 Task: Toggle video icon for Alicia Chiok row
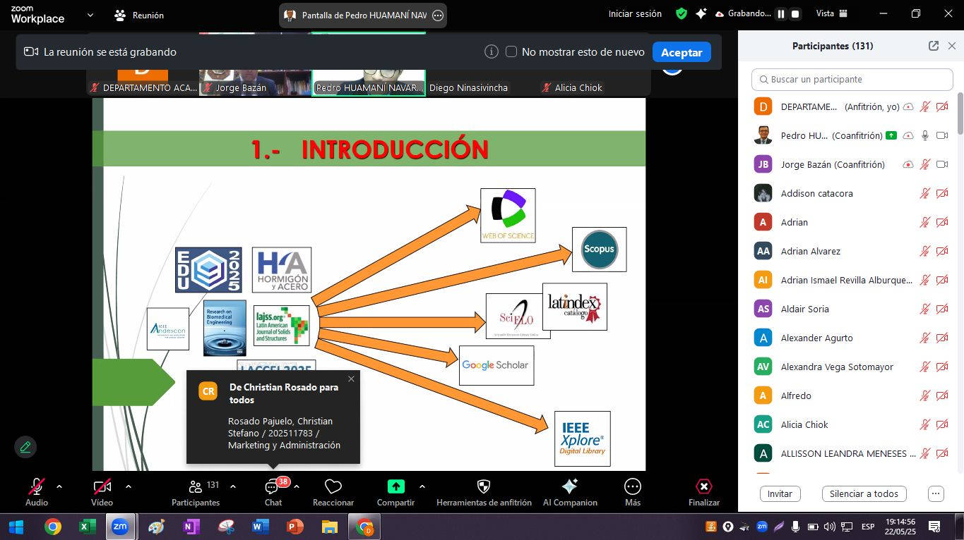click(942, 424)
